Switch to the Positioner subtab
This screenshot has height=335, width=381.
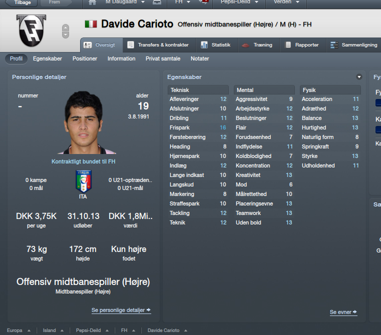pos(85,58)
